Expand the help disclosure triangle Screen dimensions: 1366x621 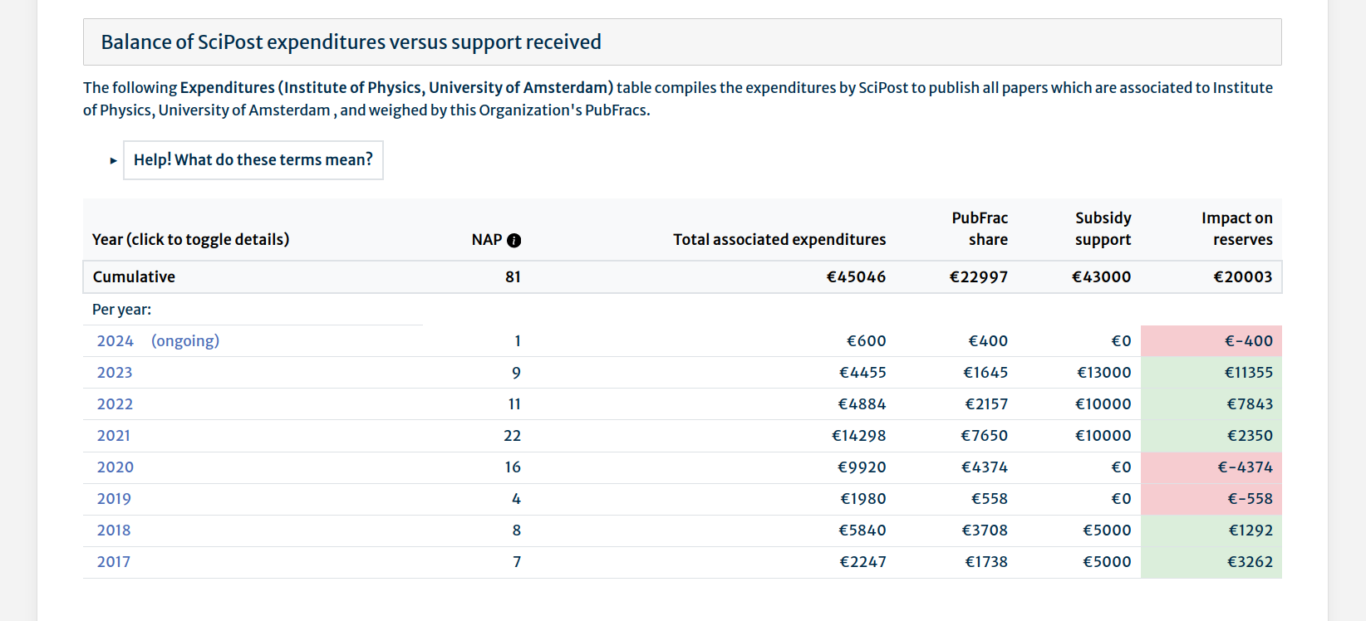pos(114,160)
